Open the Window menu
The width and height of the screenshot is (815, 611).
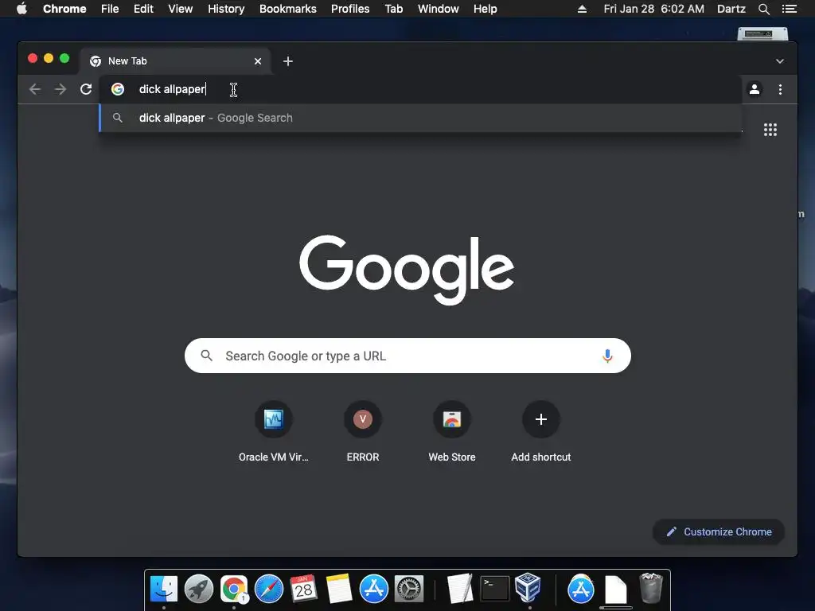coord(439,9)
